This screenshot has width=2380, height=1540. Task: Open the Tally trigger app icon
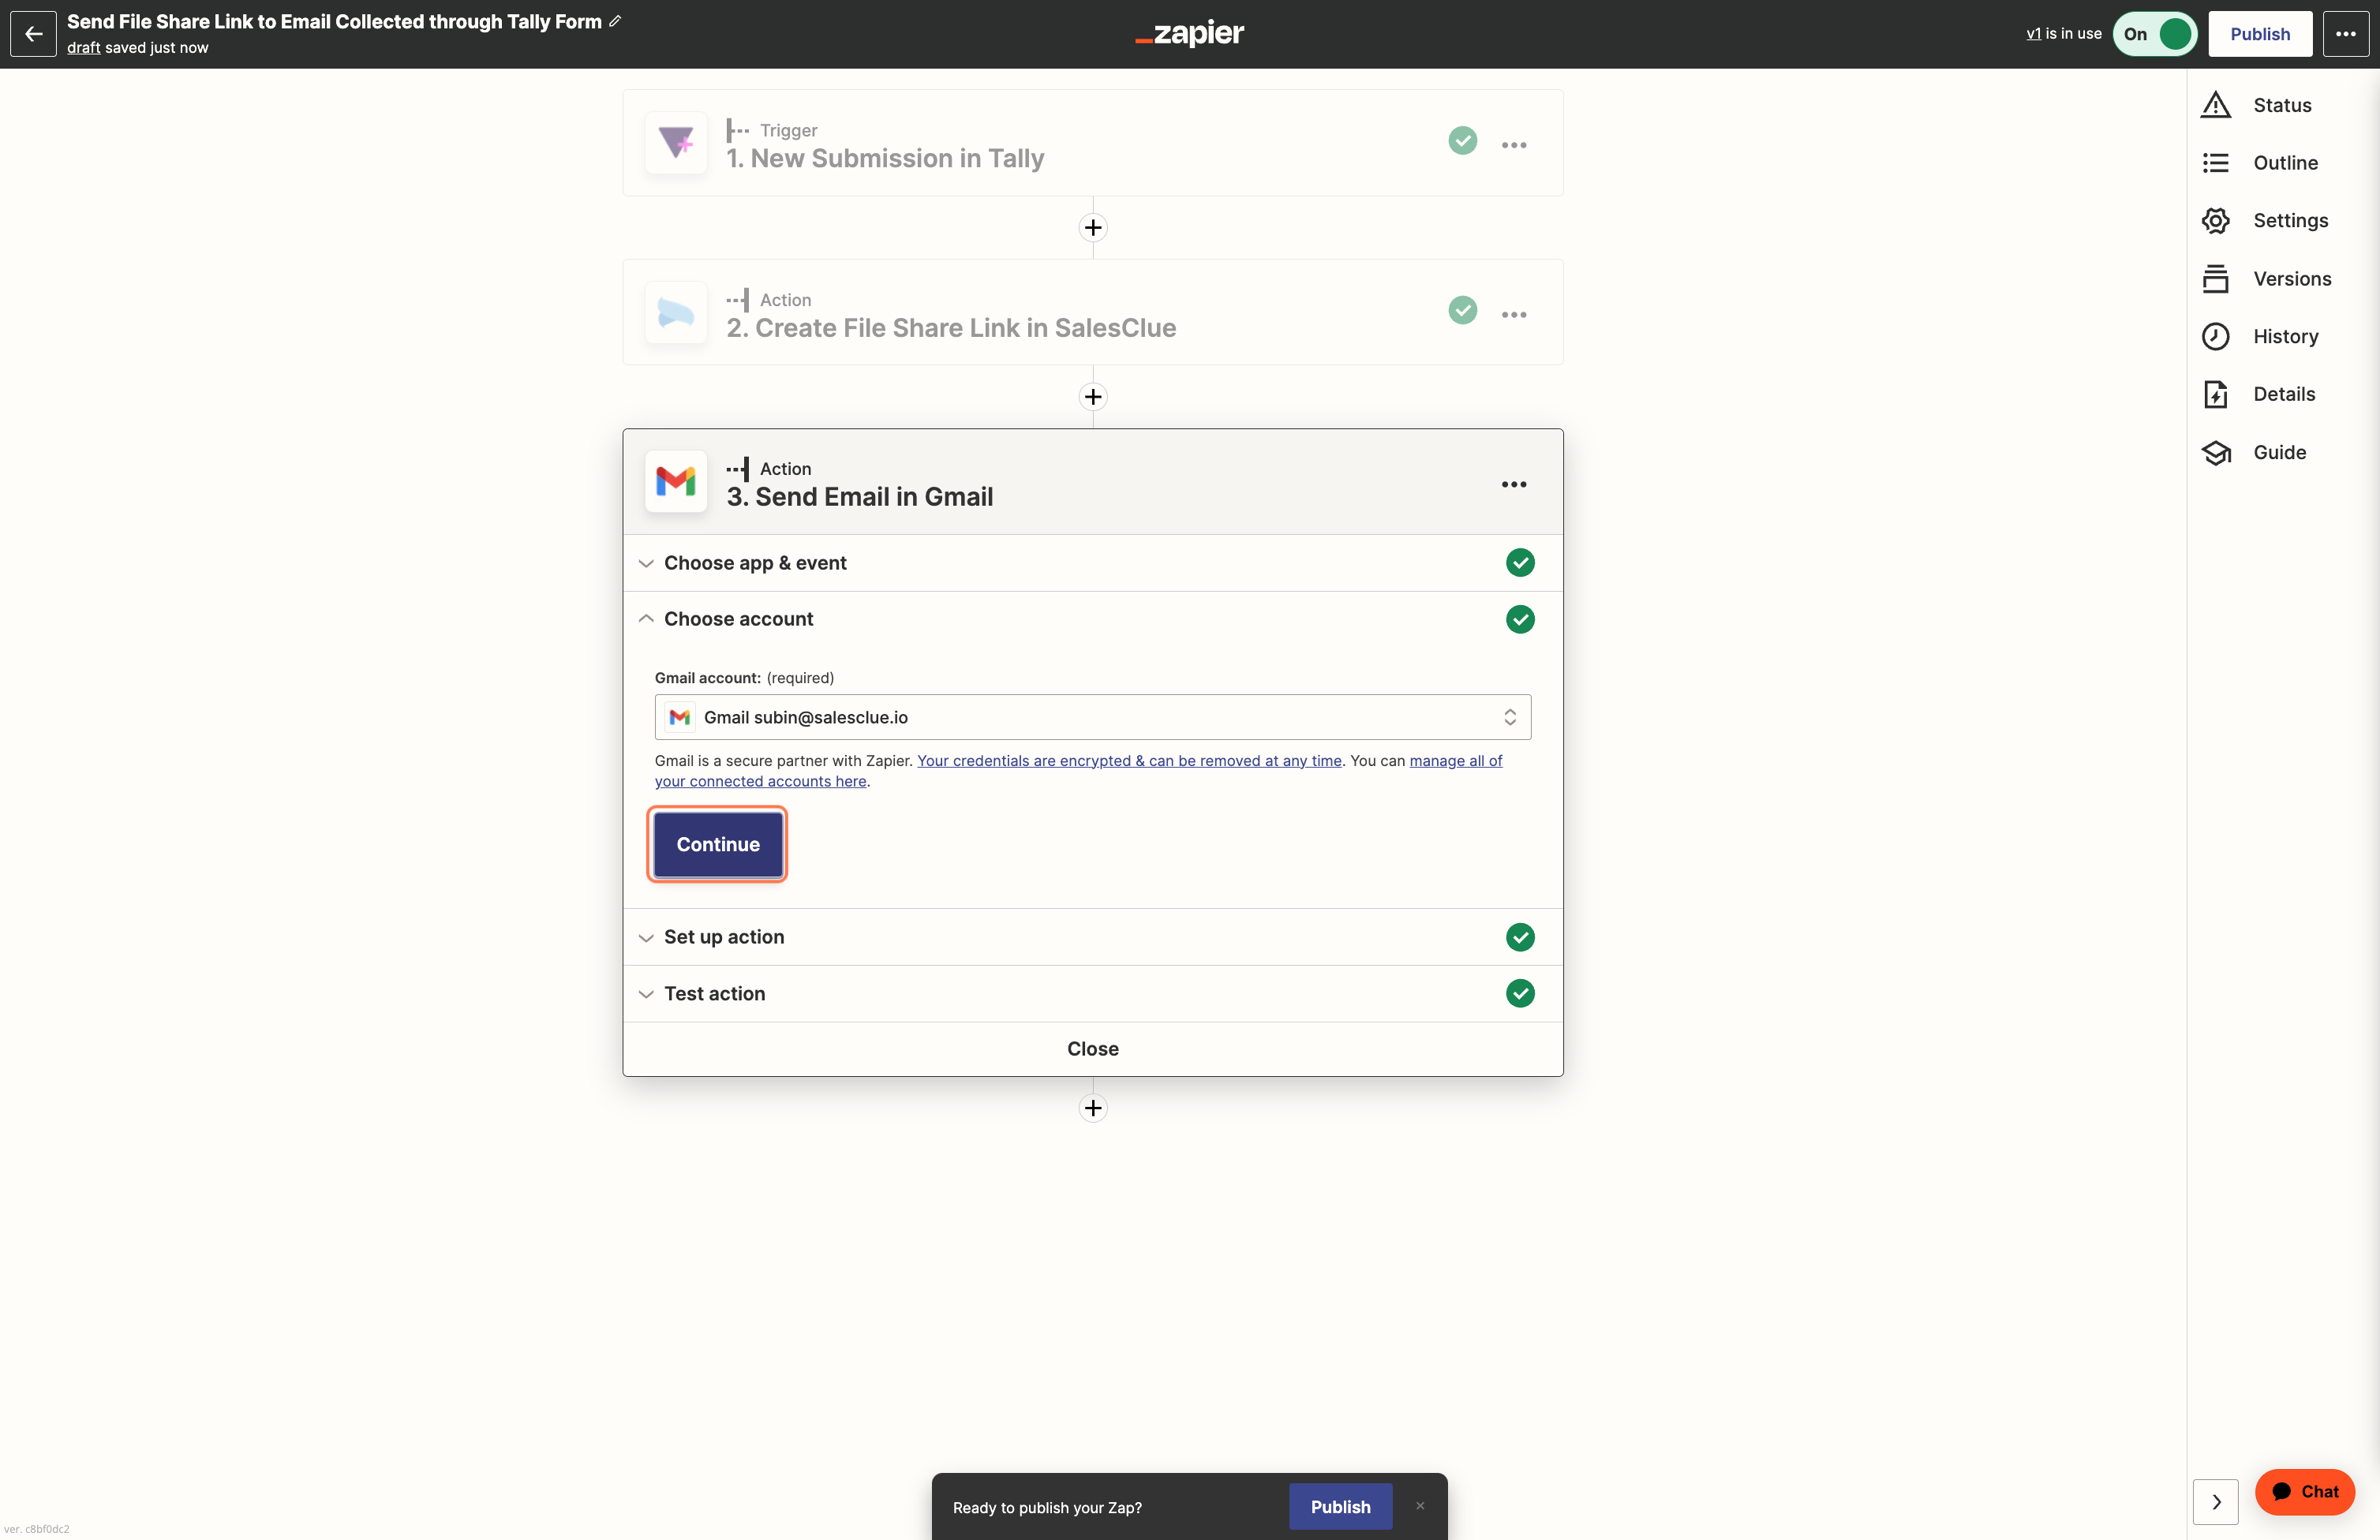tap(676, 143)
